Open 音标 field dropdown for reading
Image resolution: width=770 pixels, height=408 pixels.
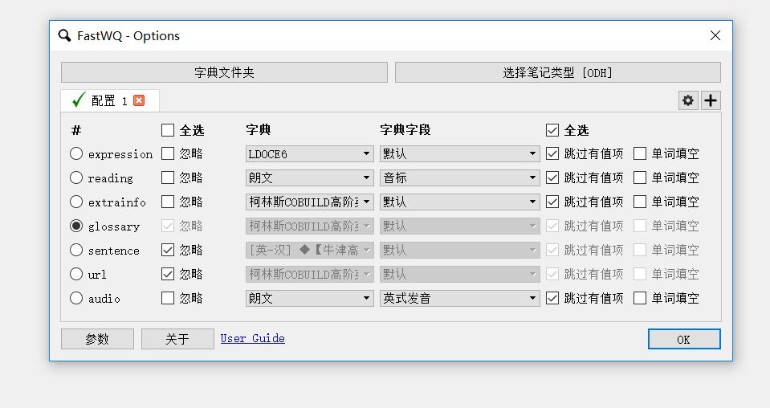[x=459, y=177]
